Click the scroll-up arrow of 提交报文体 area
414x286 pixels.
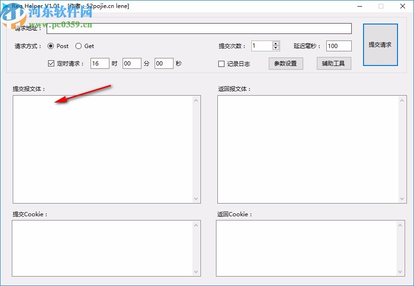coord(196,99)
